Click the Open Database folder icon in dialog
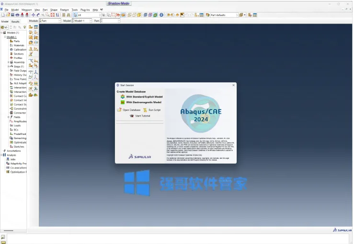Image resolution: width=354 pixels, height=244 pixels. (119, 110)
